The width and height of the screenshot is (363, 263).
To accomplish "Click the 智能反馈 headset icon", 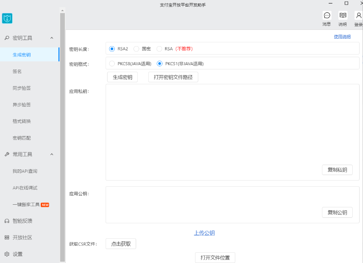I will coord(6,221).
